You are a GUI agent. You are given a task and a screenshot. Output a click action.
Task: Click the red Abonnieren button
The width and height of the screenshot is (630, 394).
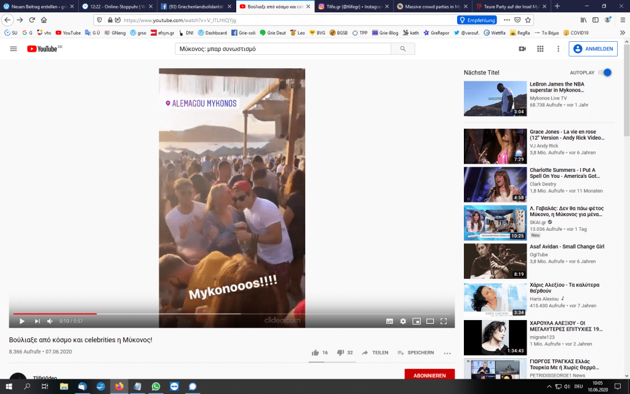tap(429, 375)
